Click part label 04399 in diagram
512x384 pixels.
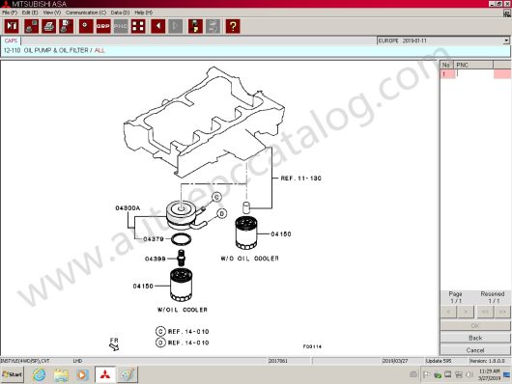click(156, 259)
